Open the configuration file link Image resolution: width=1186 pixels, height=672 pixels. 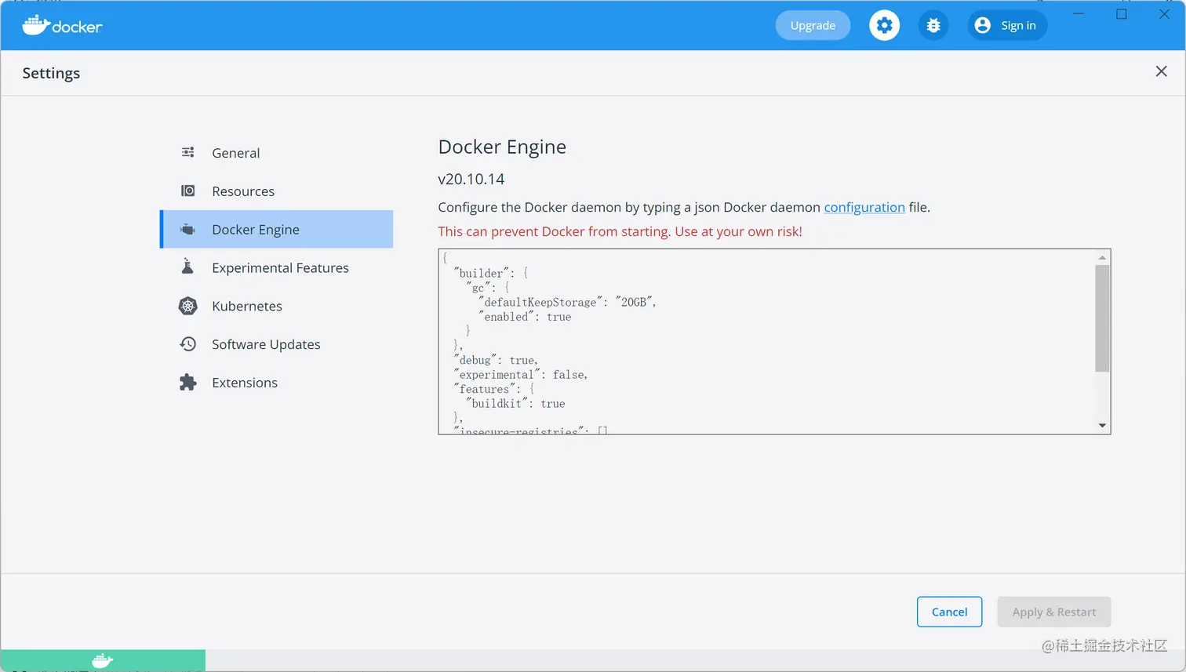point(864,207)
